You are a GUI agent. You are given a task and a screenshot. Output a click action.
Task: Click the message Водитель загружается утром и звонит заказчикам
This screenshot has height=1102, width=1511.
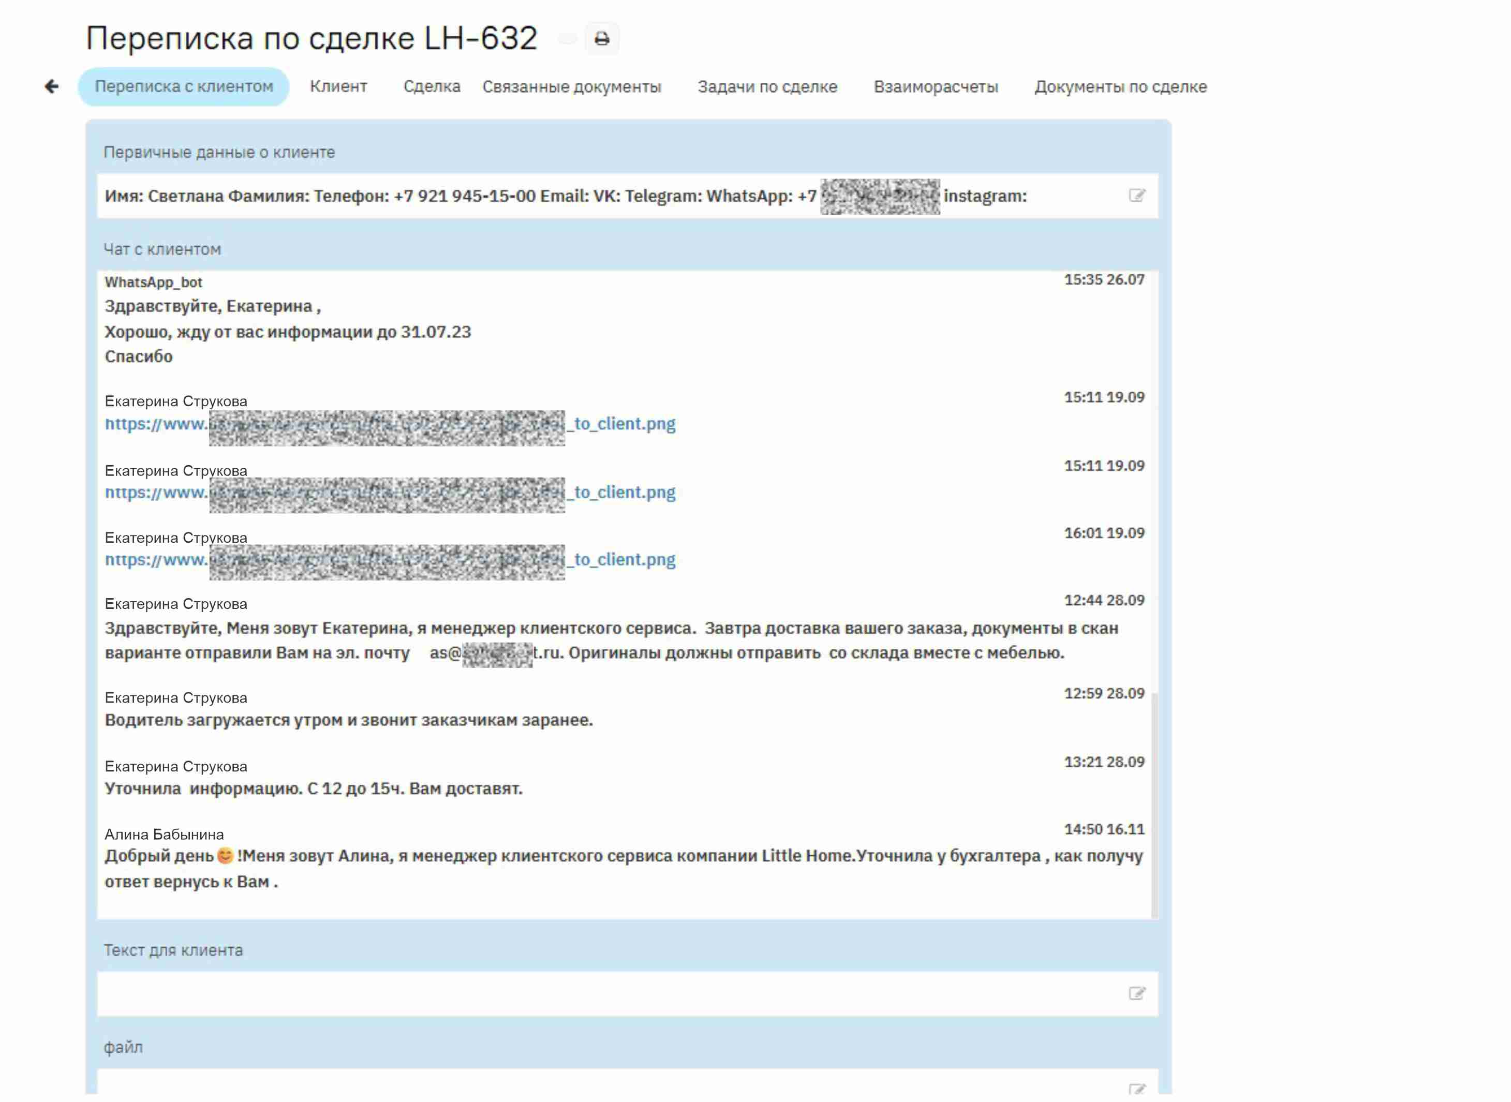tap(349, 720)
